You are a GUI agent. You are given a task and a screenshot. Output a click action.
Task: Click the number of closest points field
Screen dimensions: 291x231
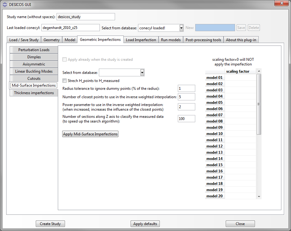pyautogui.click(x=186, y=97)
